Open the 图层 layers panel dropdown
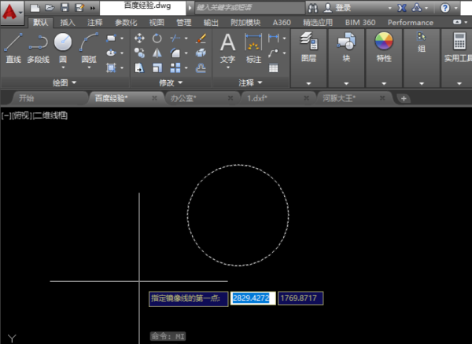Image resolution: width=472 pixels, height=344 pixels. point(308,83)
